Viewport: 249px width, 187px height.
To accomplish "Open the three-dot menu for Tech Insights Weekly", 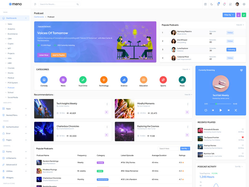I will 107,104.
